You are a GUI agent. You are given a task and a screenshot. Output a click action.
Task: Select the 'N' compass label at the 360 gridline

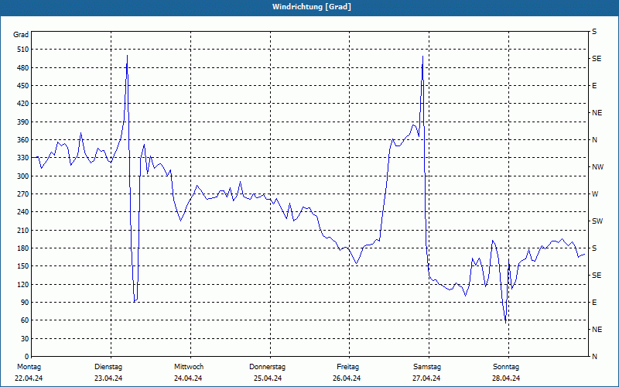[595, 140]
